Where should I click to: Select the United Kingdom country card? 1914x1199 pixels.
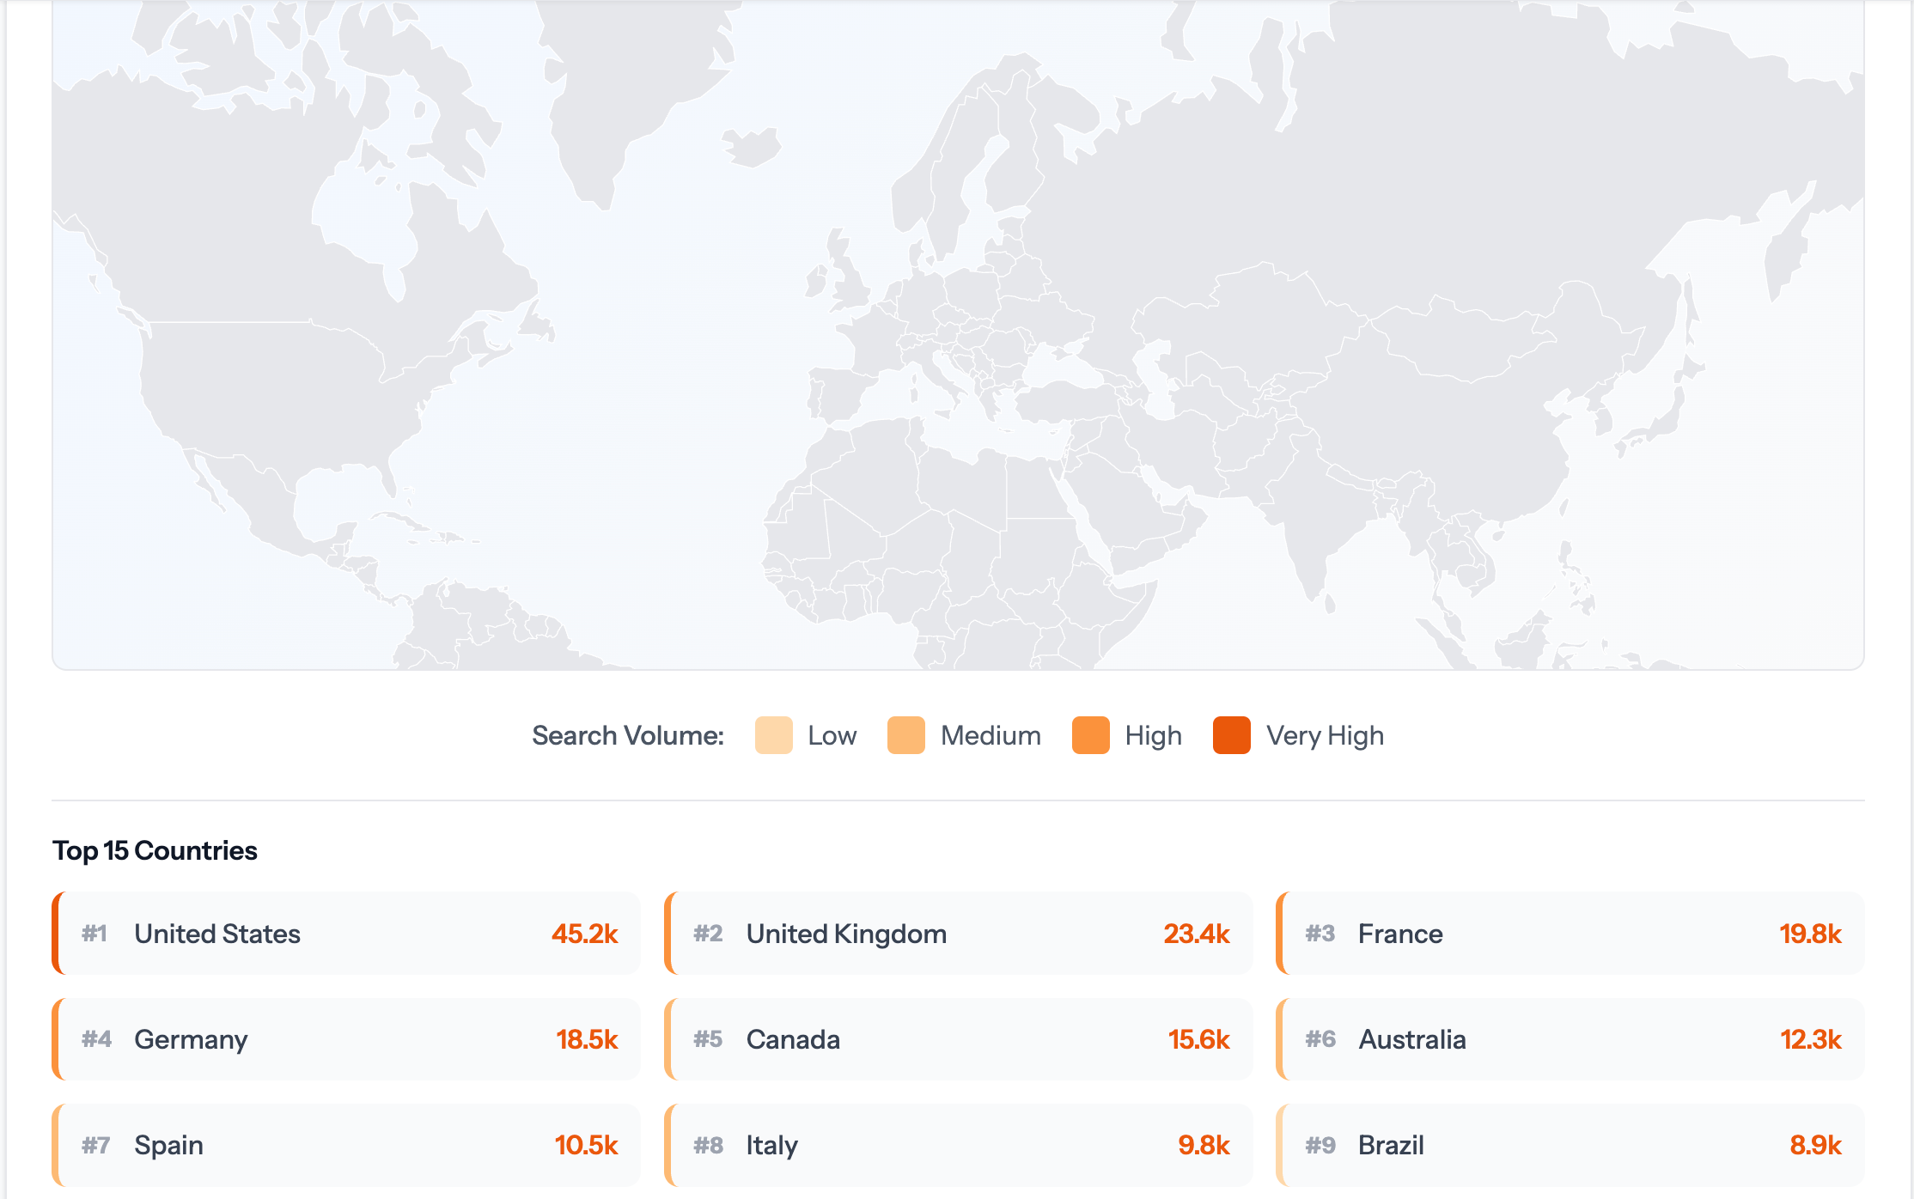958,934
